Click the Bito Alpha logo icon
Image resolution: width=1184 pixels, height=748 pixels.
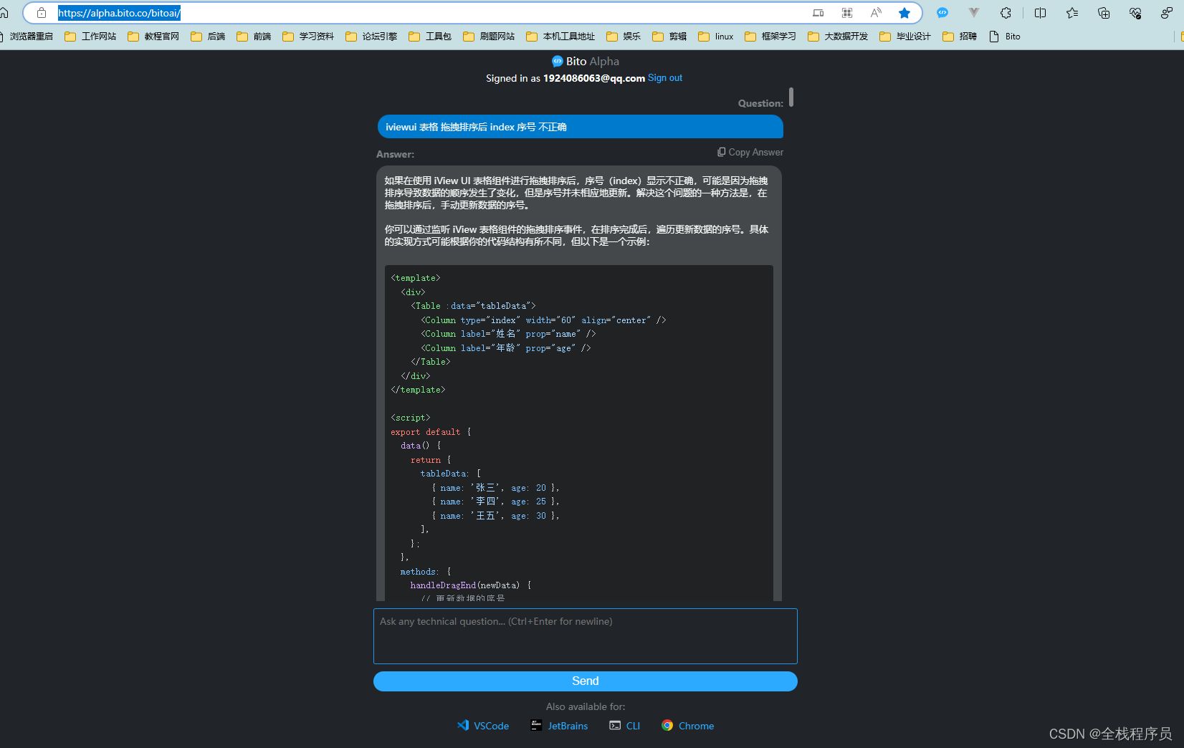coord(558,62)
